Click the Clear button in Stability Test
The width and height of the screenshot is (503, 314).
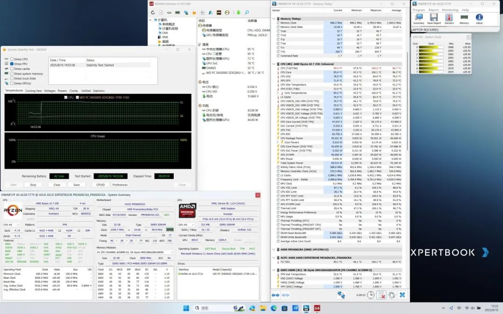coord(57,185)
